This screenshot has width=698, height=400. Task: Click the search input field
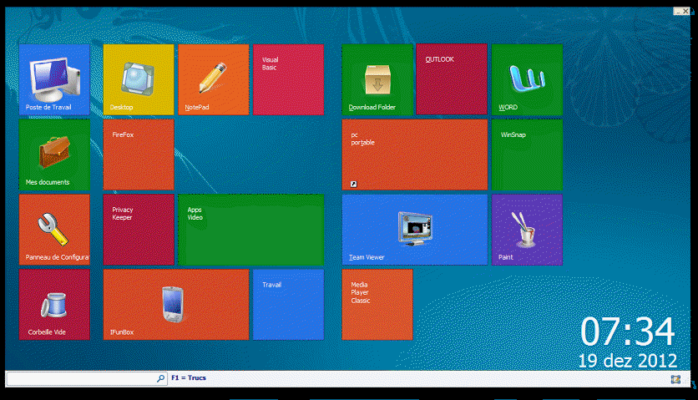tap(81, 379)
